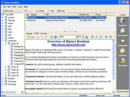Toggle italic formatting
This screenshot has height=97, width=130.
pyautogui.click(x=96, y=37)
